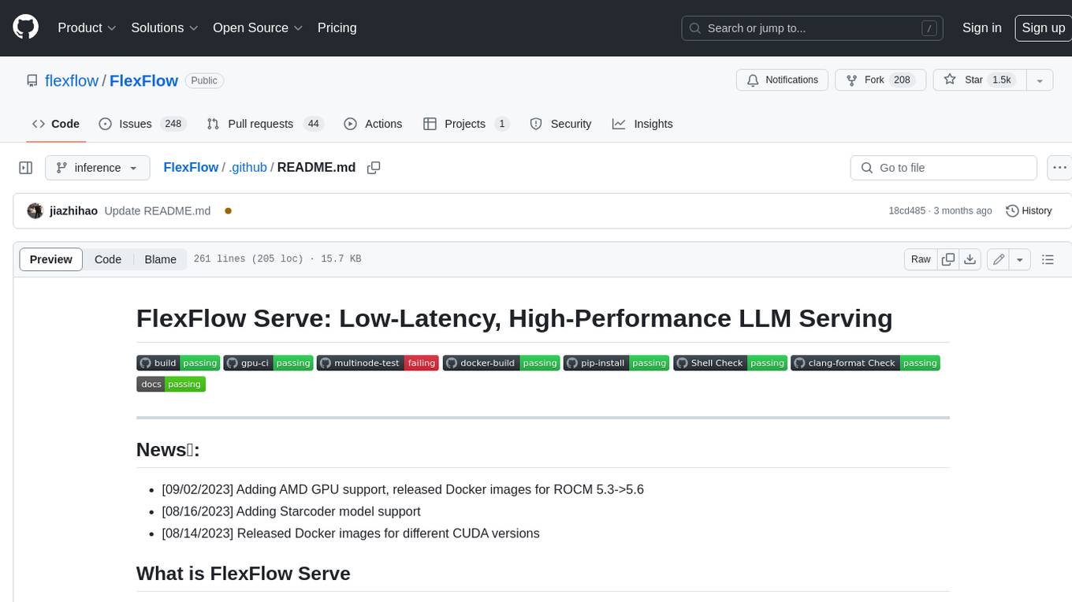
Task: Select the CUDA versions Docker news line
Action: (351, 533)
